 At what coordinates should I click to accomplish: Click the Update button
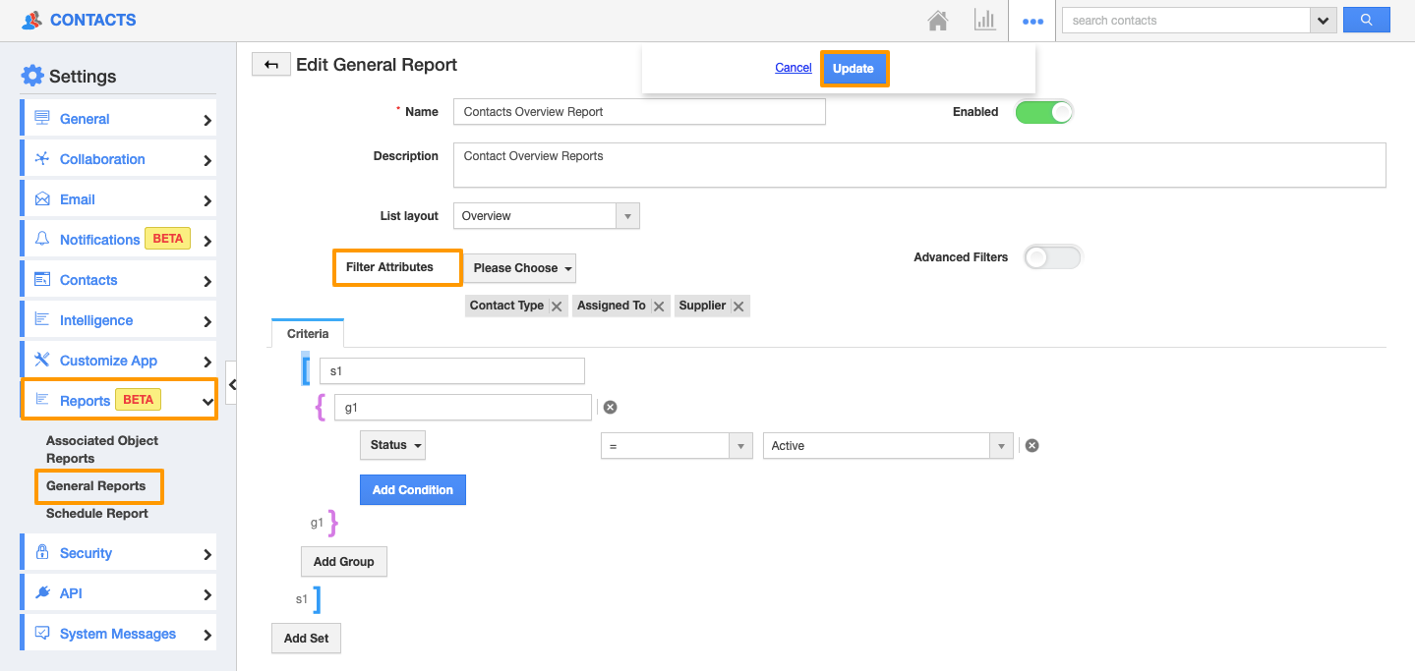click(x=854, y=69)
